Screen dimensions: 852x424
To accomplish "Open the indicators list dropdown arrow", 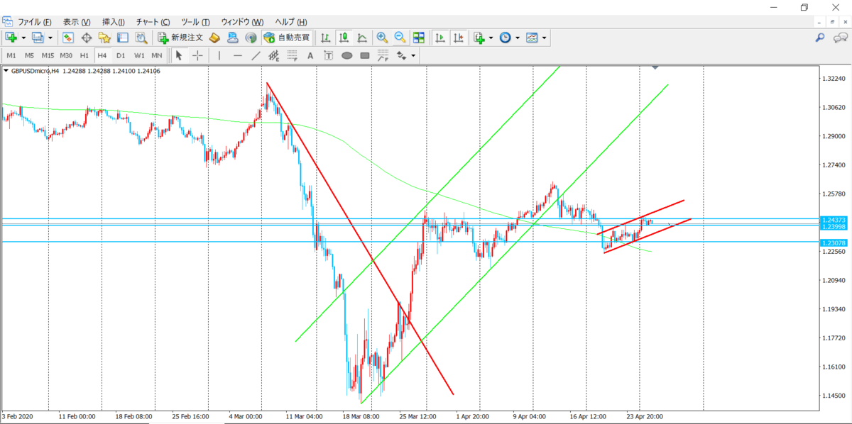I will [491, 38].
